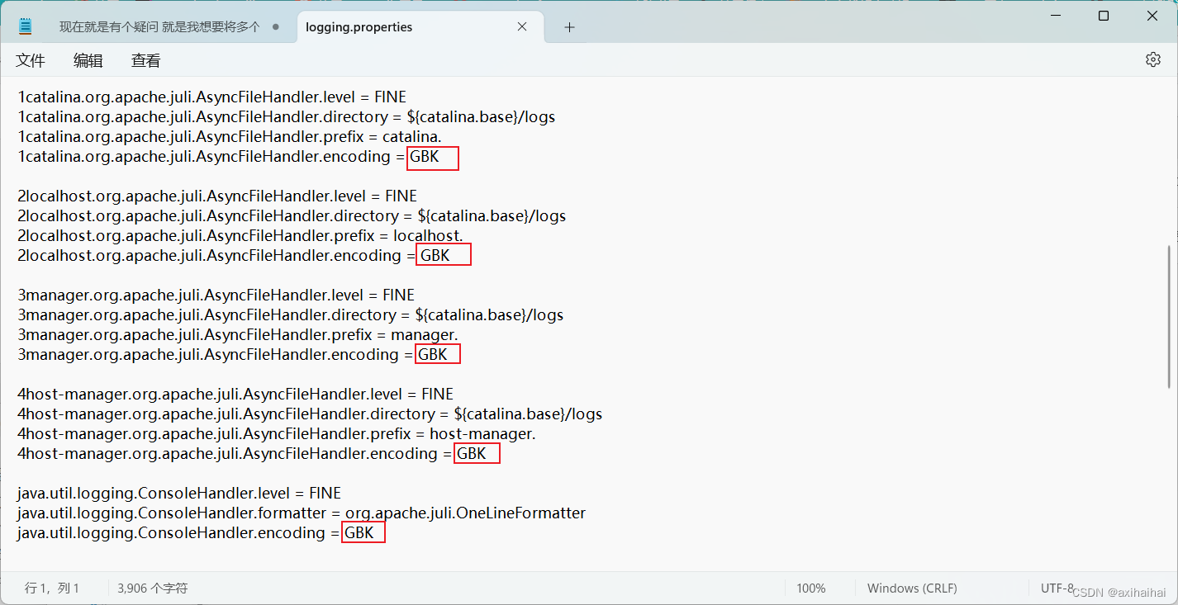Click the 4host-manager level = FINE line
1178x605 pixels.
tap(235, 394)
